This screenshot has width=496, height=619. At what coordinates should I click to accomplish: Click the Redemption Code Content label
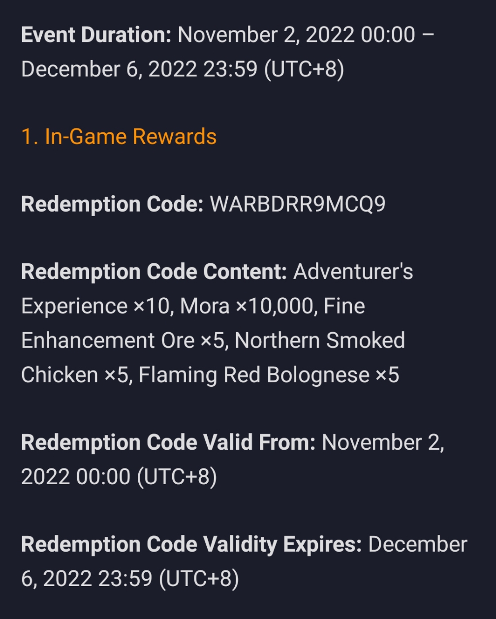[x=154, y=272]
